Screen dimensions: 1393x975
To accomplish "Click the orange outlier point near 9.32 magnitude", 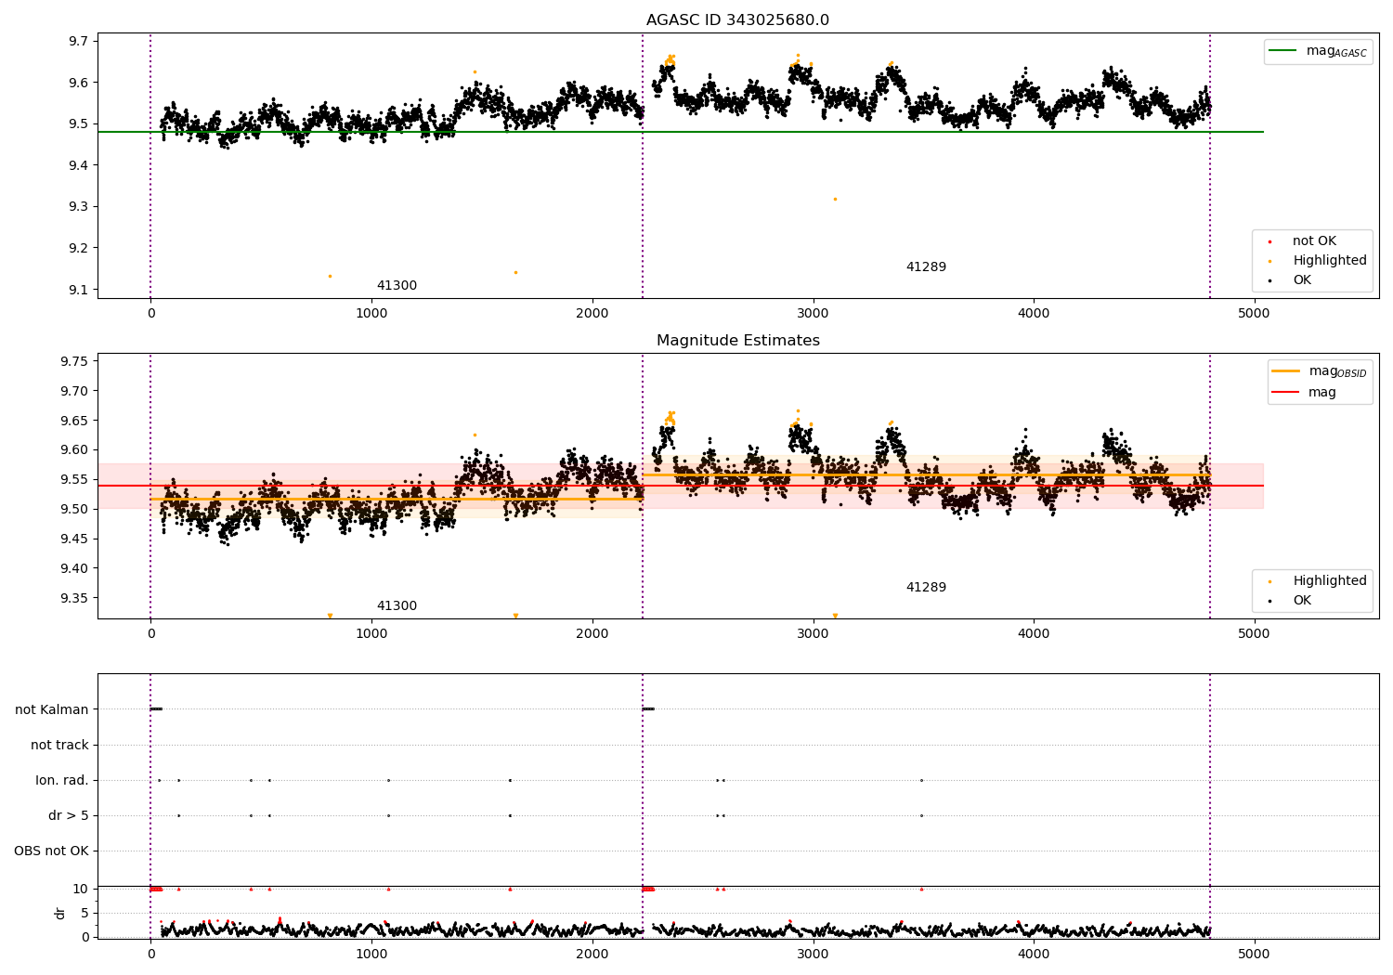I will [x=835, y=199].
